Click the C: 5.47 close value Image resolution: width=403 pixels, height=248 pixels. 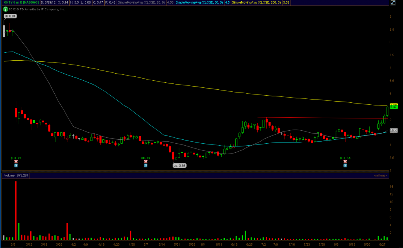point(98,2)
